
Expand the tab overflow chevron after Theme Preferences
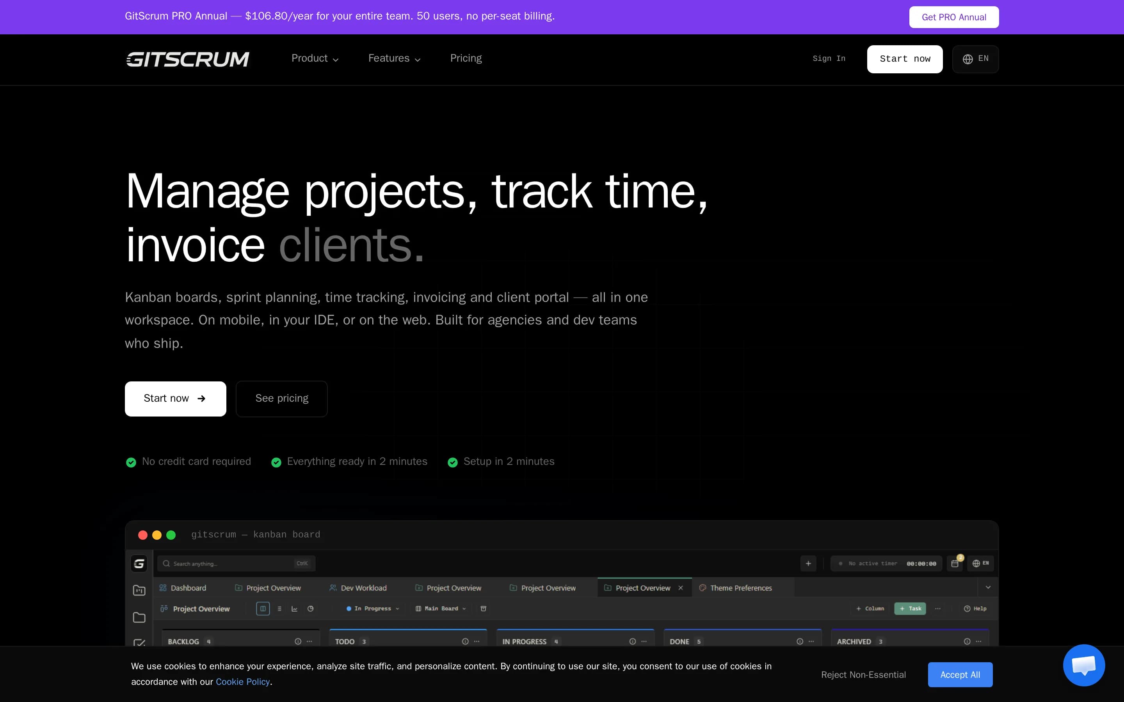click(988, 587)
